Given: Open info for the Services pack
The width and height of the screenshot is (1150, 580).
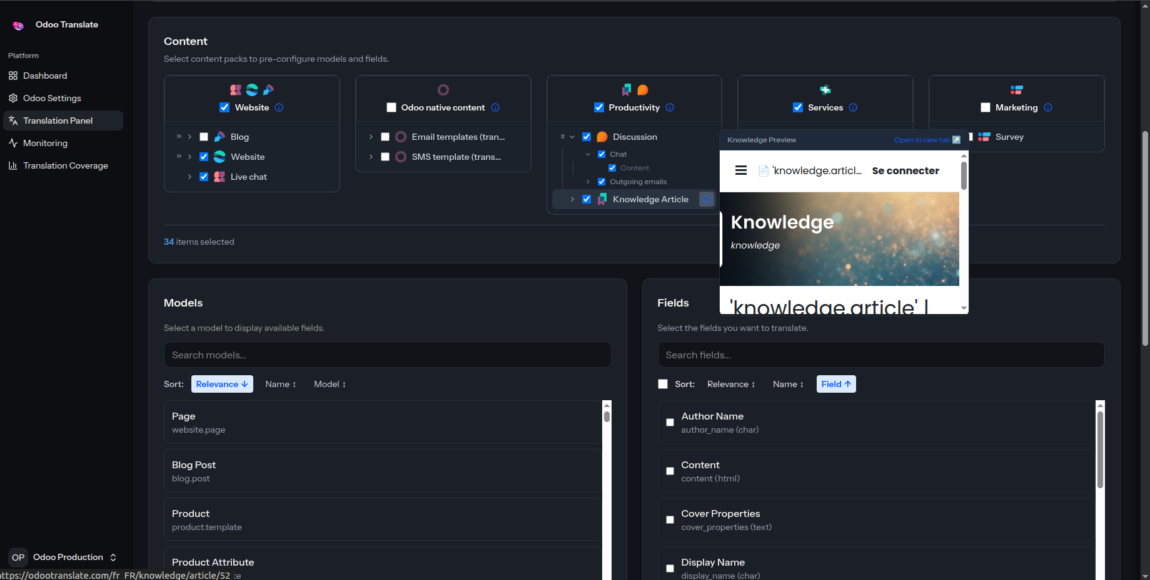Looking at the screenshot, I should (853, 107).
